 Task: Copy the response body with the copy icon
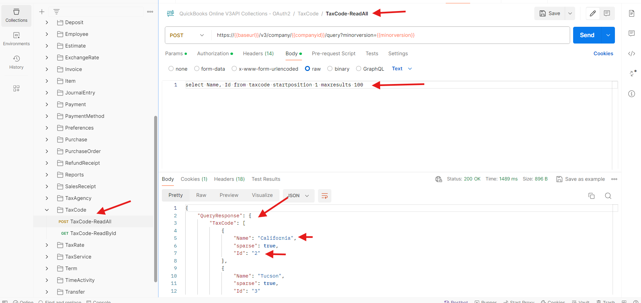[592, 196]
